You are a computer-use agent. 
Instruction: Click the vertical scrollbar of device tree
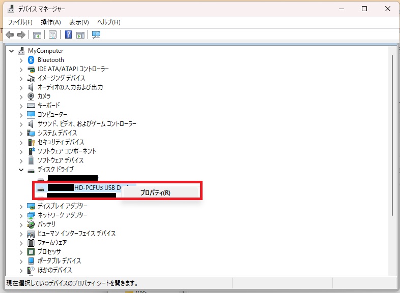tap(392, 137)
